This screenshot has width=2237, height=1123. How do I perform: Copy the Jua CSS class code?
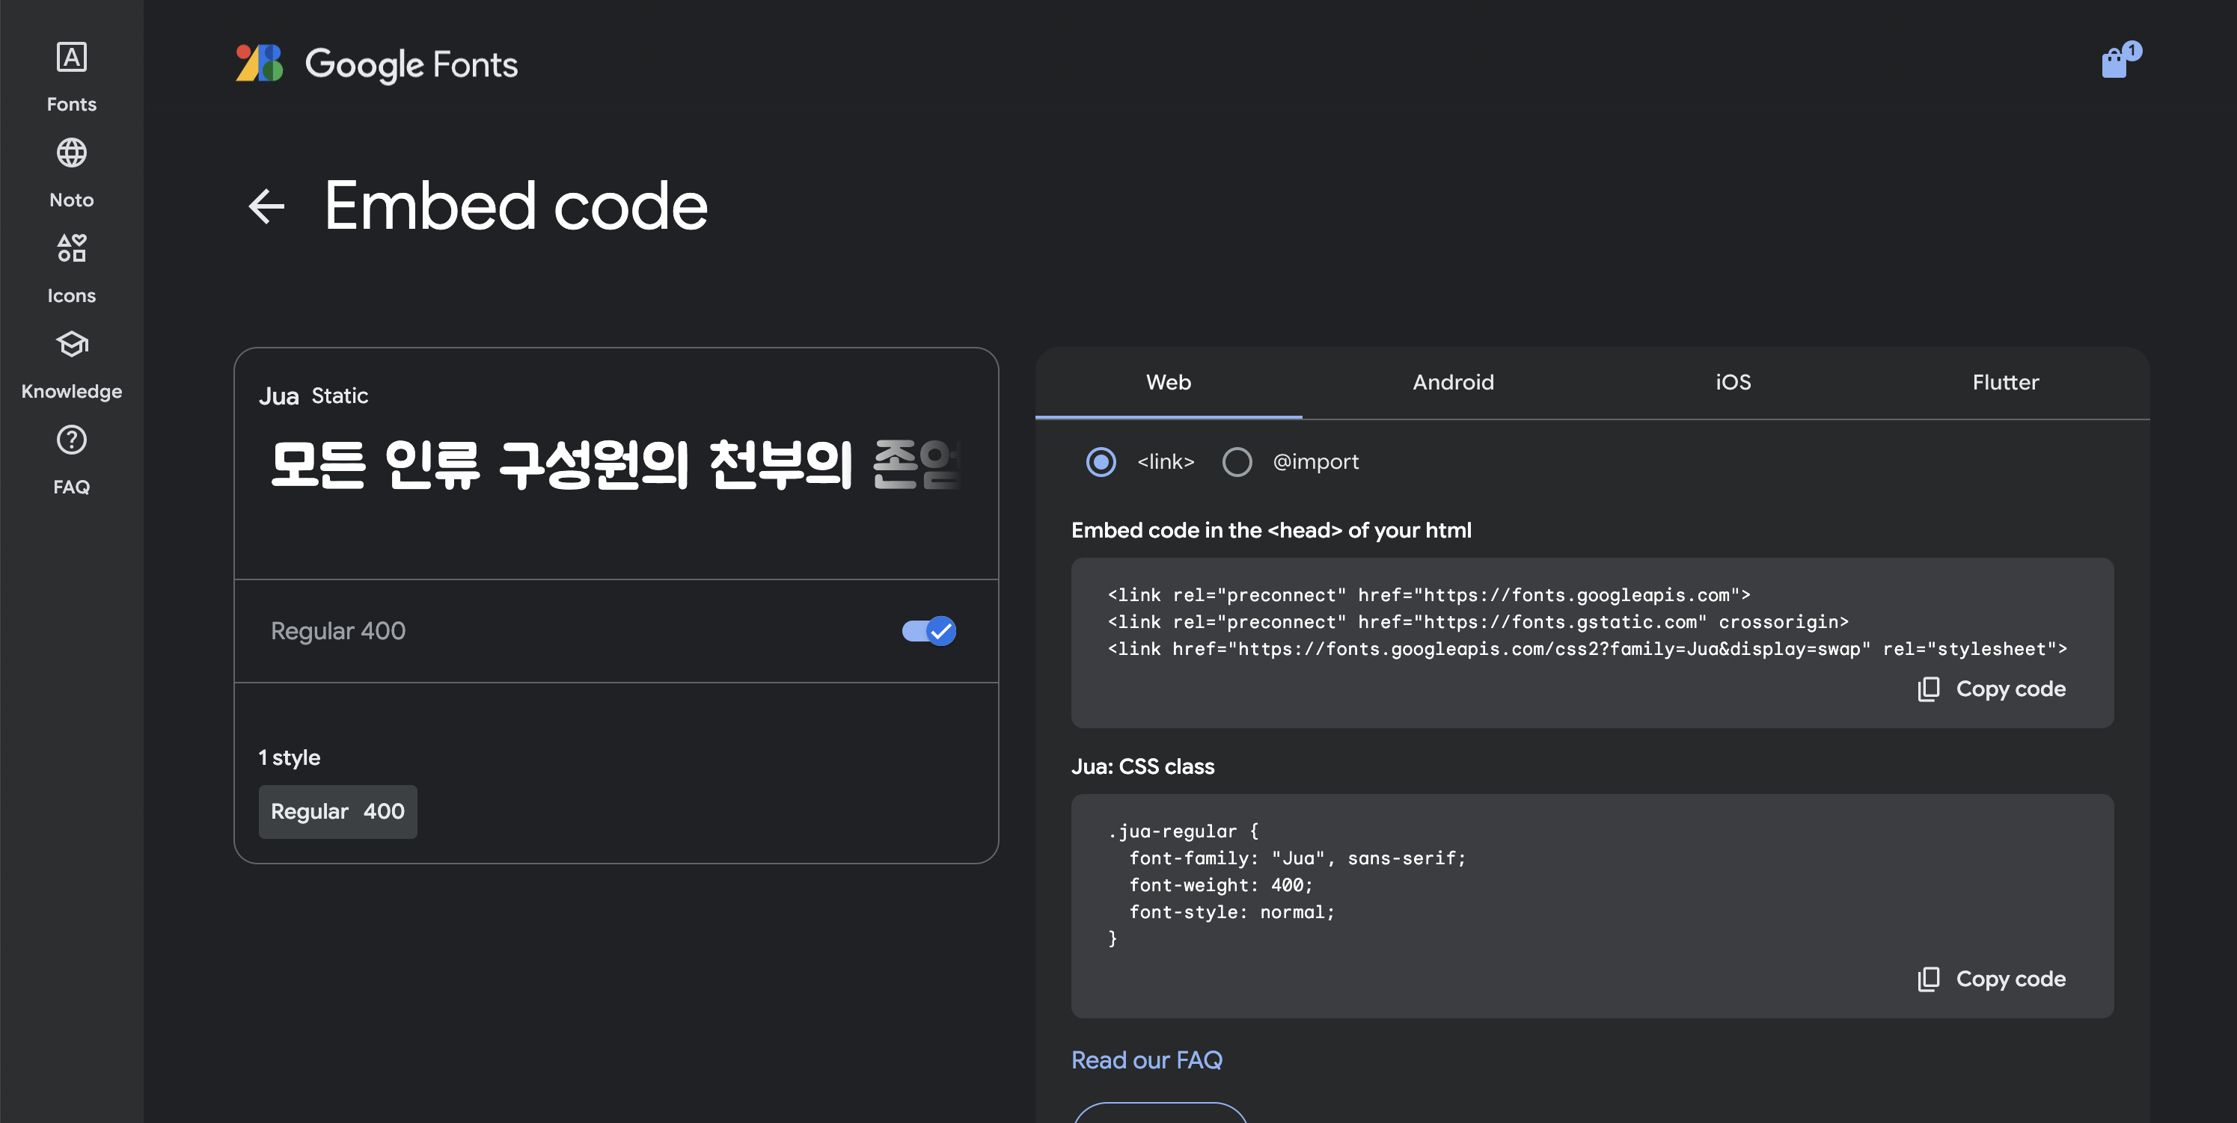pyautogui.click(x=1992, y=979)
